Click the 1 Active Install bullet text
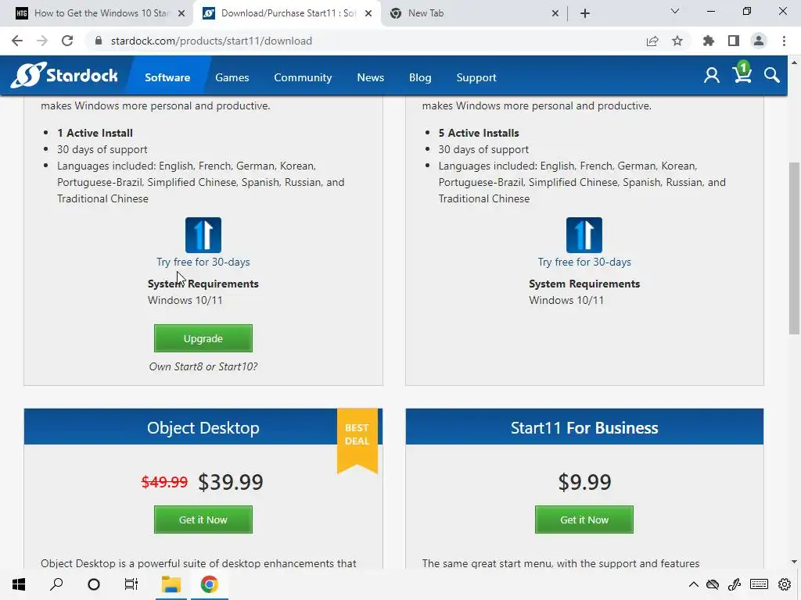 point(95,133)
